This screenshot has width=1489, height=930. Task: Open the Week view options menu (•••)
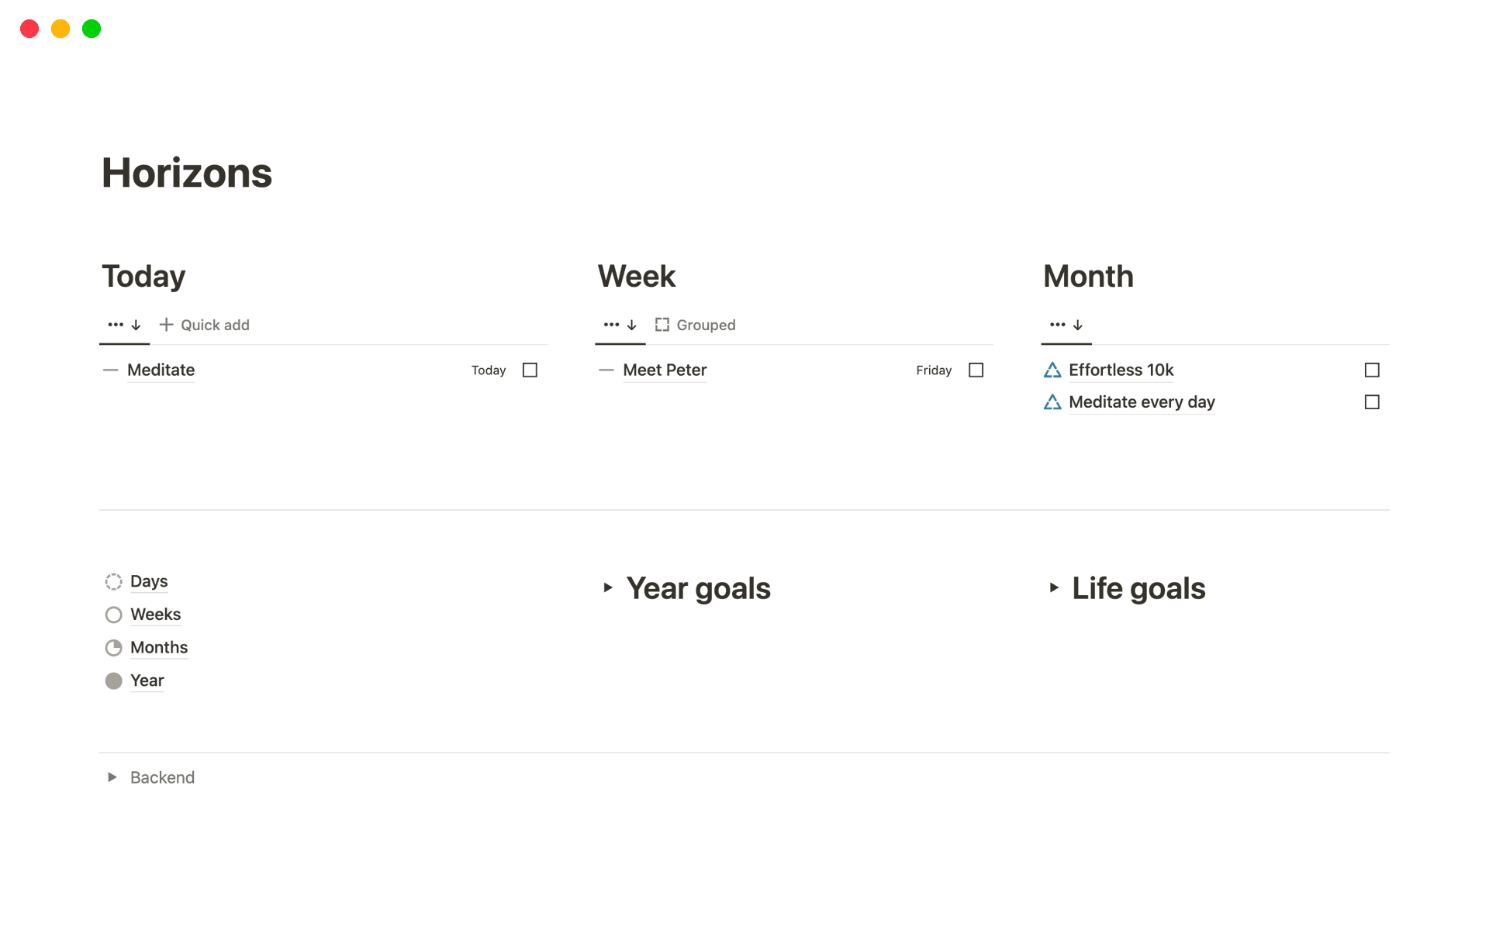coord(610,325)
